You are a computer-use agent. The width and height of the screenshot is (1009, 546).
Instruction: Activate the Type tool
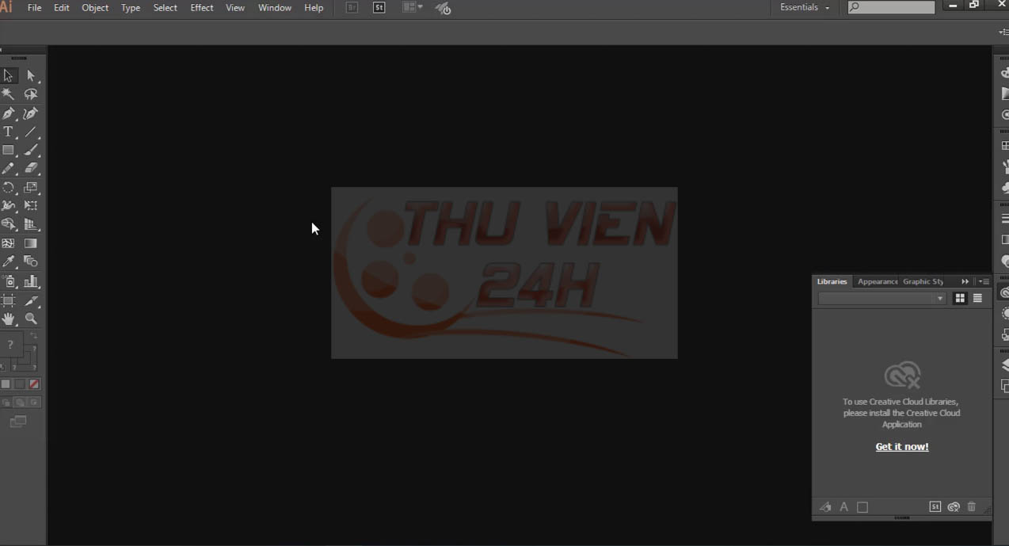9,132
